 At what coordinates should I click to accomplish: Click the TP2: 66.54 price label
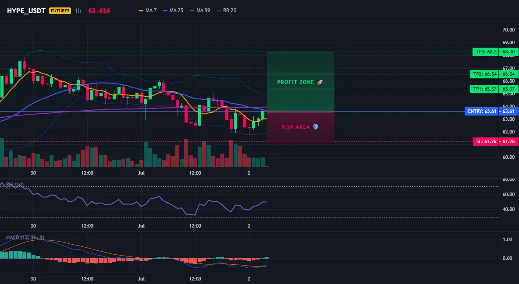484,74
